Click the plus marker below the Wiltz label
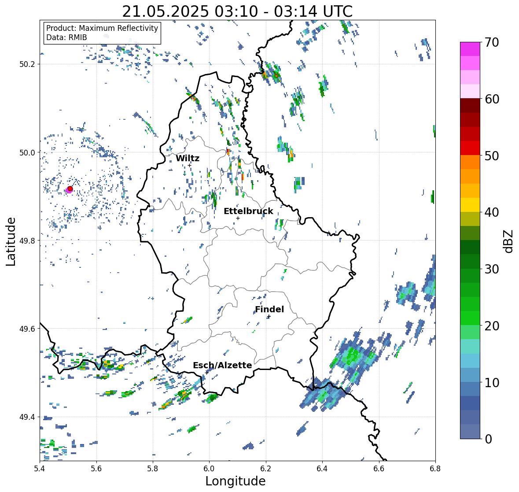 tap(189, 165)
